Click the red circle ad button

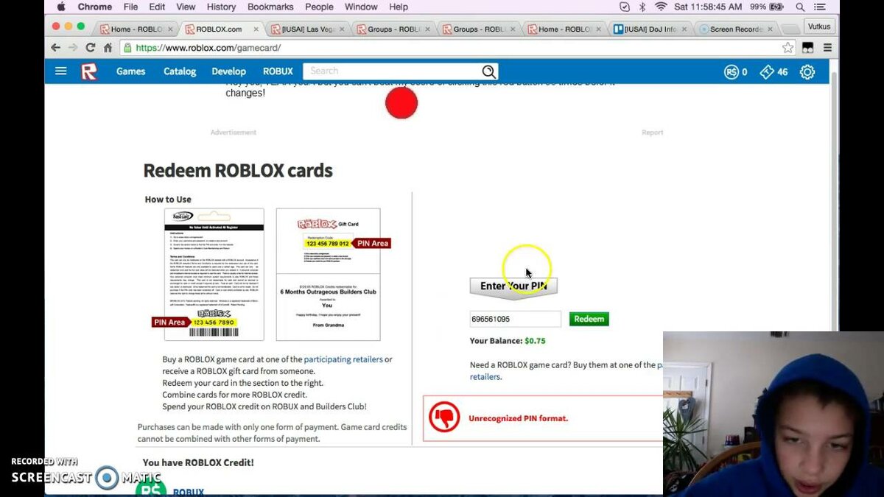[x=401, y=103]
